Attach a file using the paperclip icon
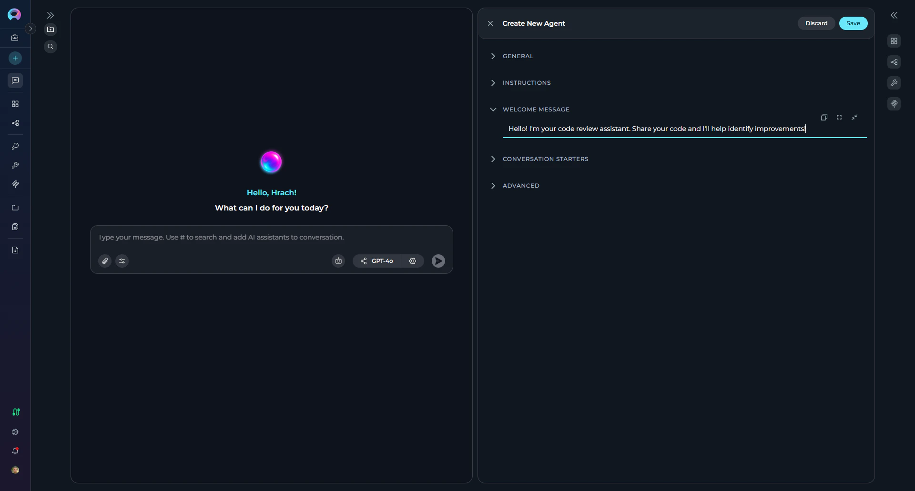 click(104, 261)
